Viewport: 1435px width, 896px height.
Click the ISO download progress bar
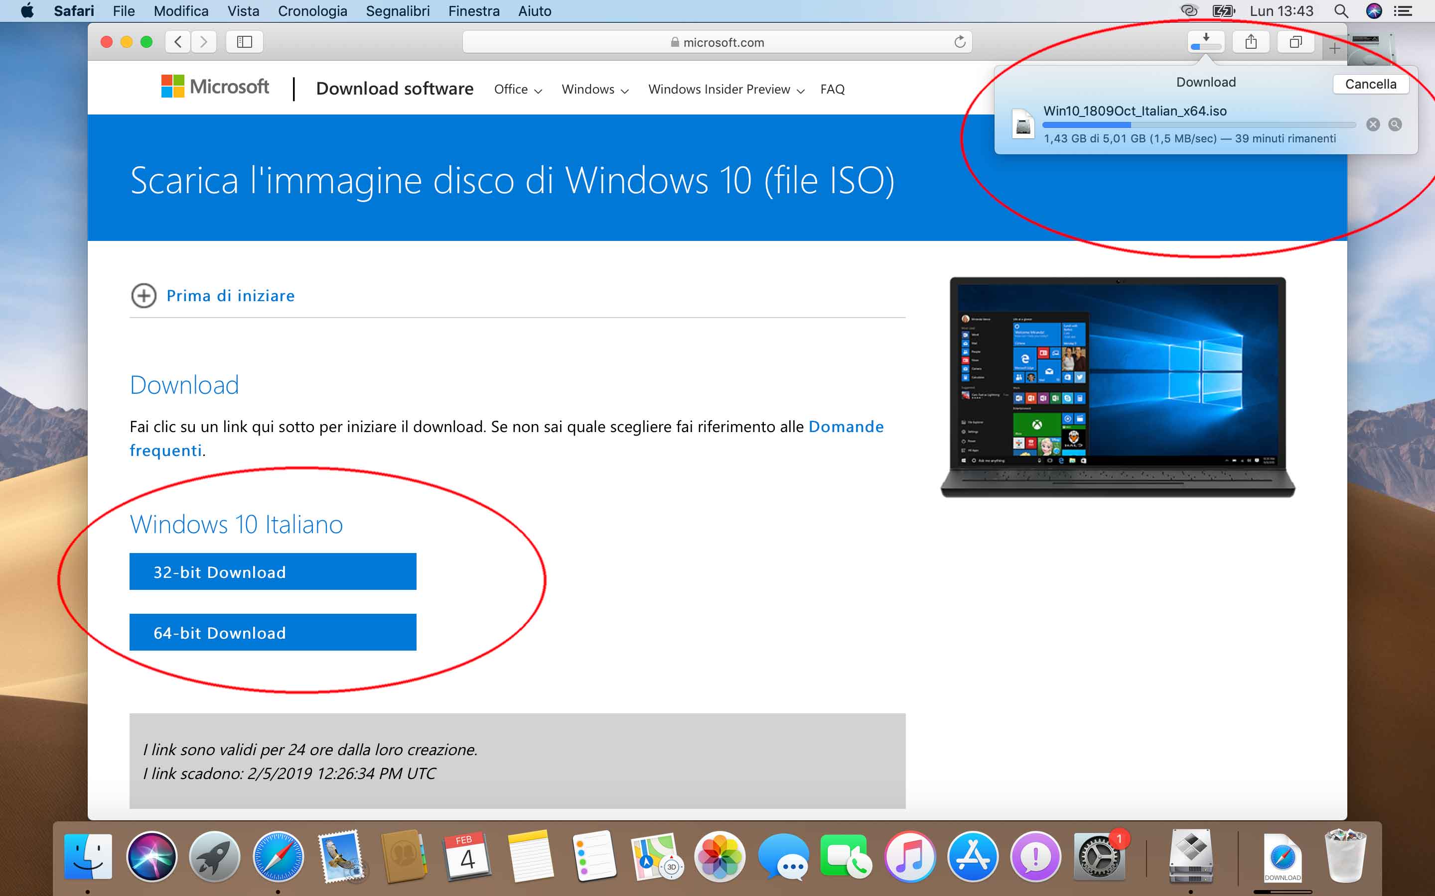click(1198, 125)
